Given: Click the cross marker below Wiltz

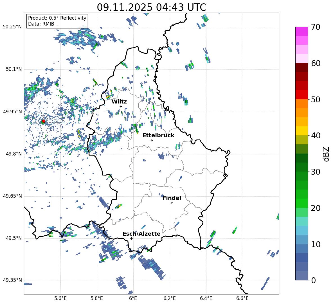Looking at the screenshot, I should tap(121, 106).
